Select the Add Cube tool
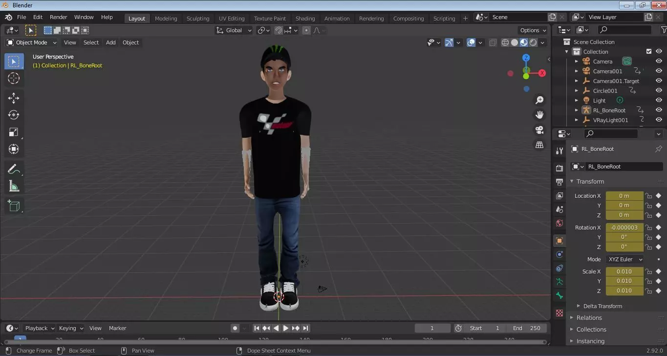 click(14, 206)
